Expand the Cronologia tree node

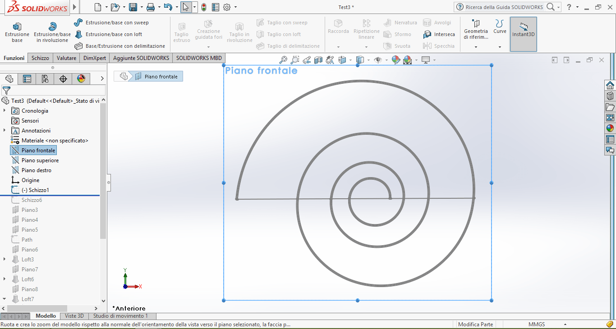(x=4, y=110)
